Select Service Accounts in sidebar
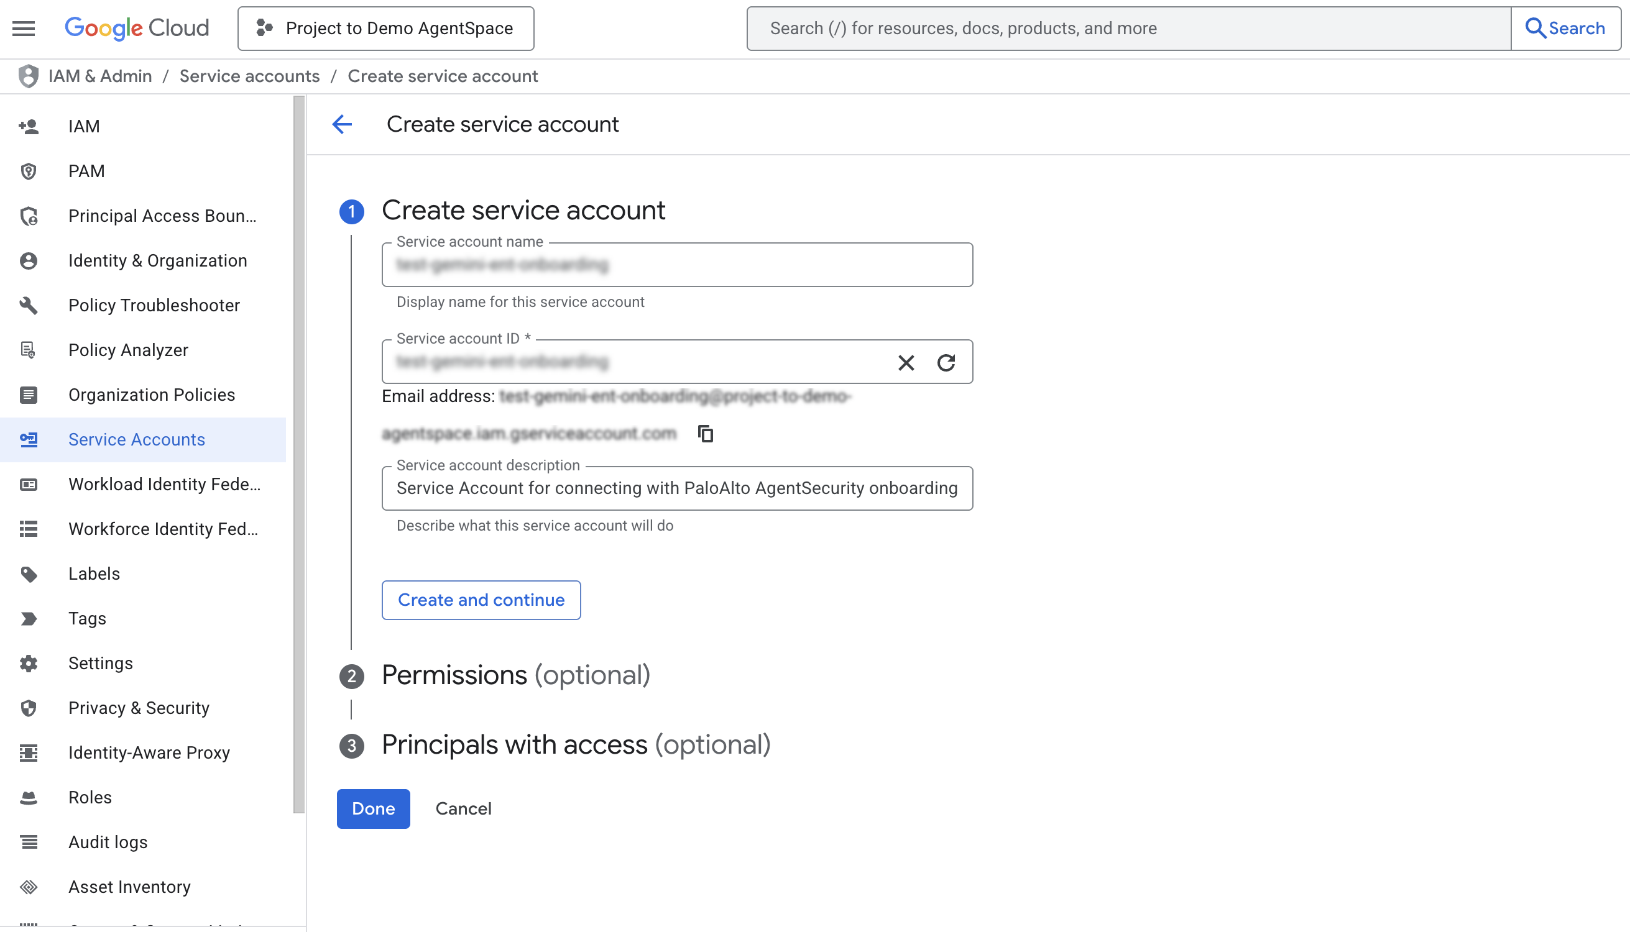The width and height of the screenshot is (1630, 932). 136,440
